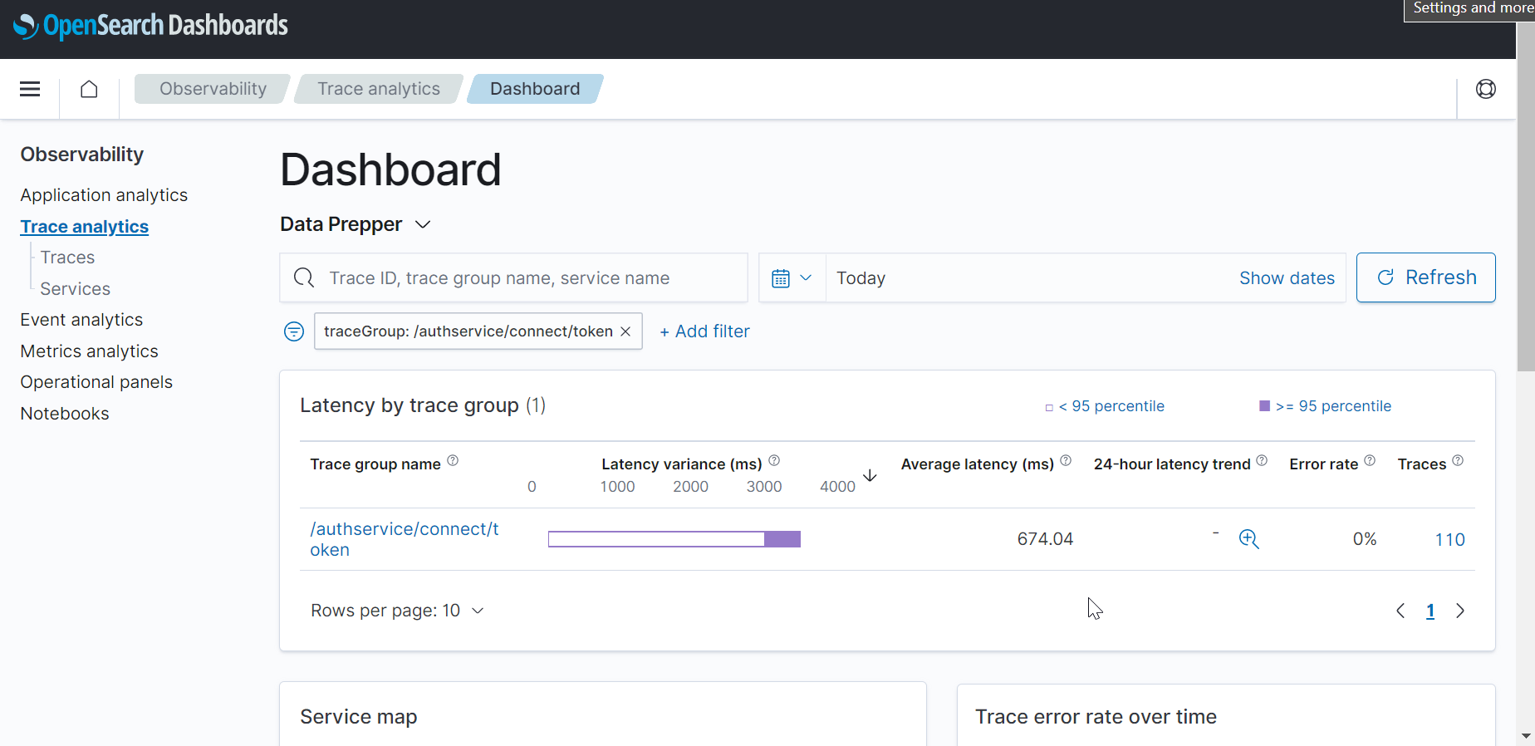1535x746 pixels.
Task: Open Event analytics in sidebar
Action: pyautogui.click(x=81, y=320)
